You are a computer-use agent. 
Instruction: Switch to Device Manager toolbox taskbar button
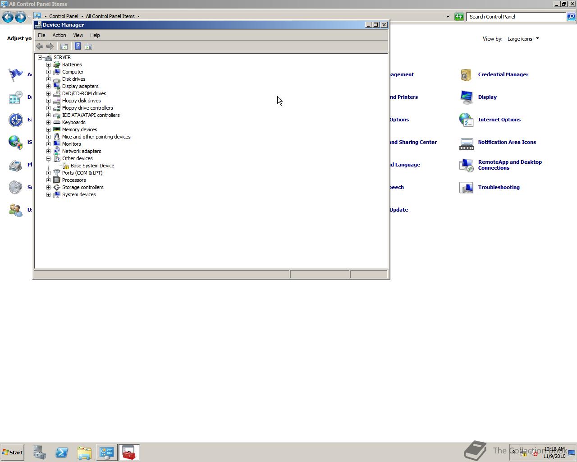(129, 453)
